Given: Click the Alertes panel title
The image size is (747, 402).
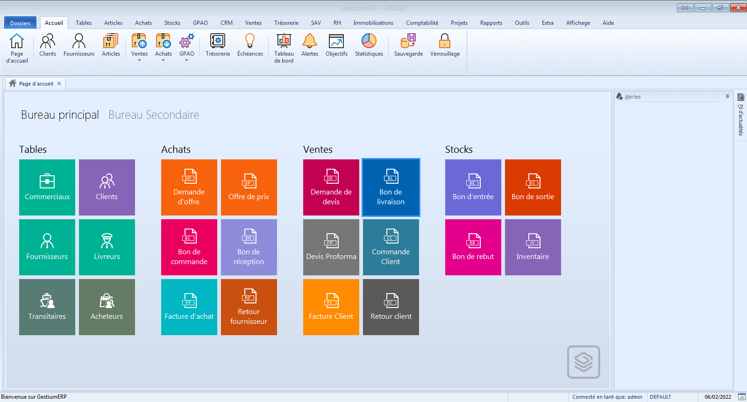Looking at the screenshot, I should tap(633, 97).
